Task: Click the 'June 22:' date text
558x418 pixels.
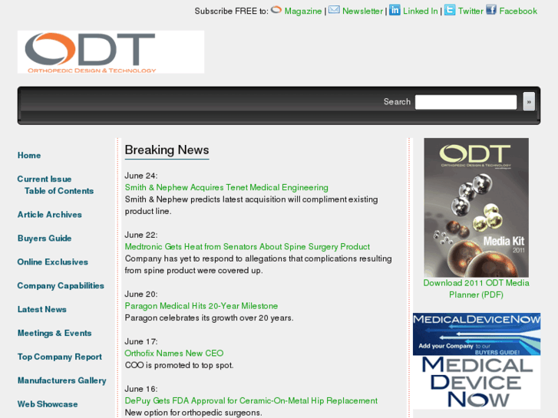Action: click(141, 235)
